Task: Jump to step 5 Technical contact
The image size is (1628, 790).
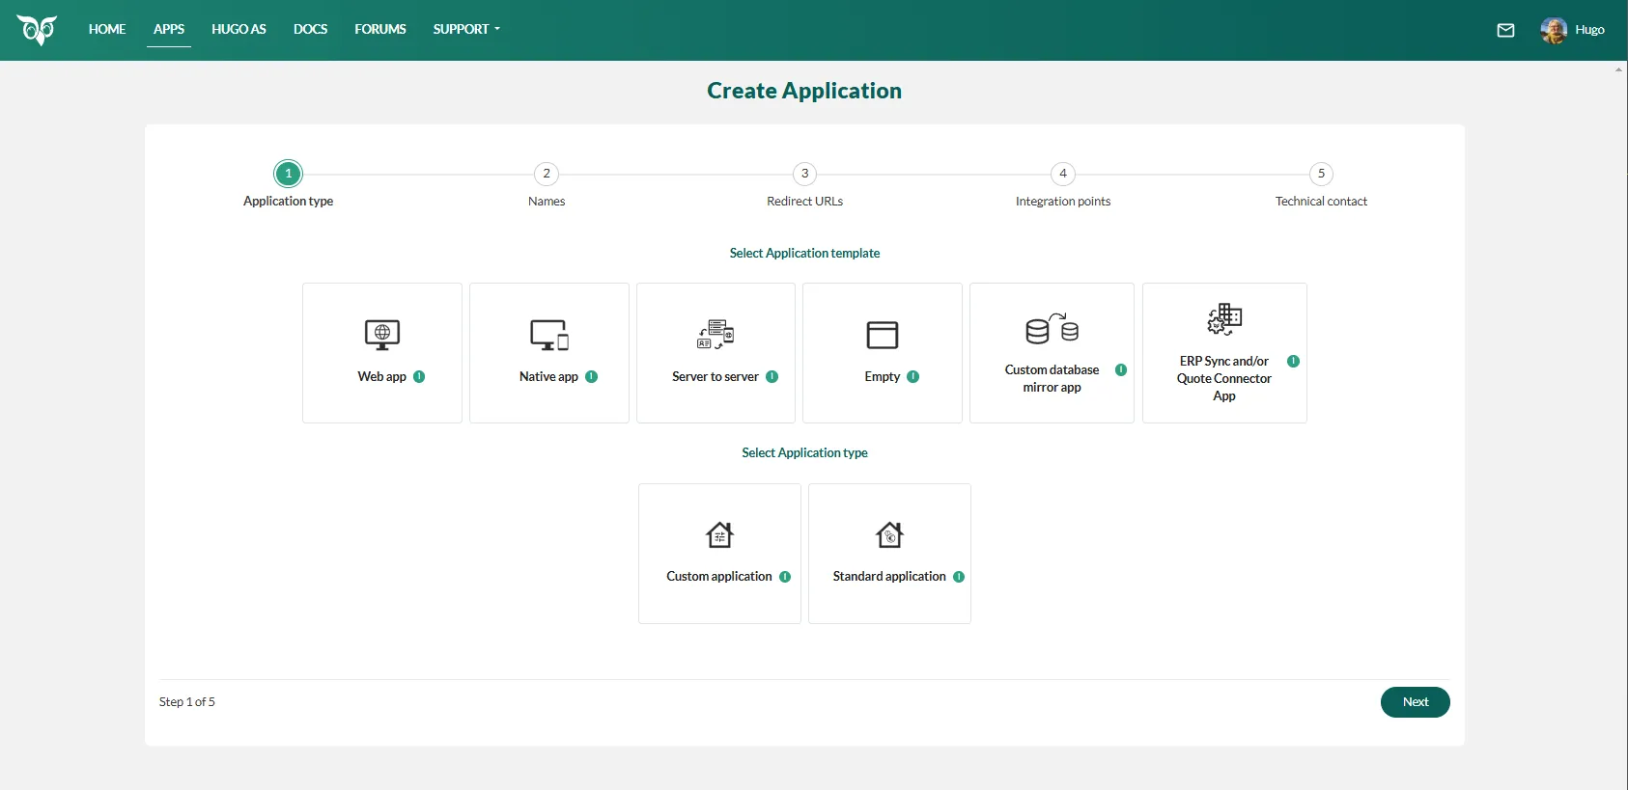Action: click(x=1321, y=174)
